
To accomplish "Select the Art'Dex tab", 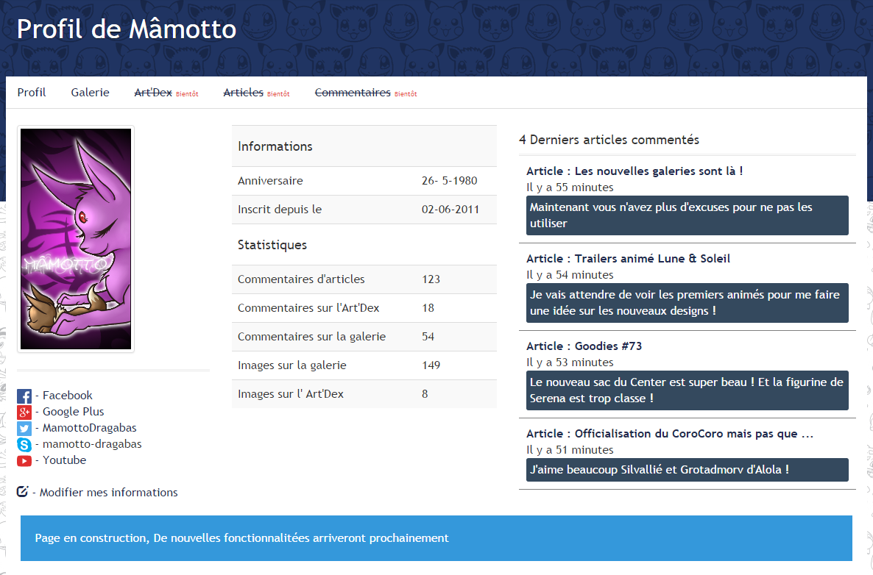I will (153, 93).
